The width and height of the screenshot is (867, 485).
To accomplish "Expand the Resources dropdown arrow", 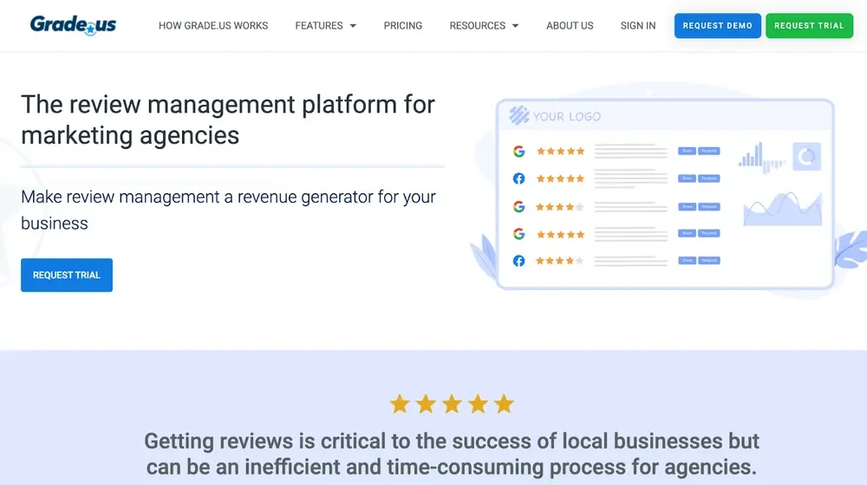I will 515,26.
